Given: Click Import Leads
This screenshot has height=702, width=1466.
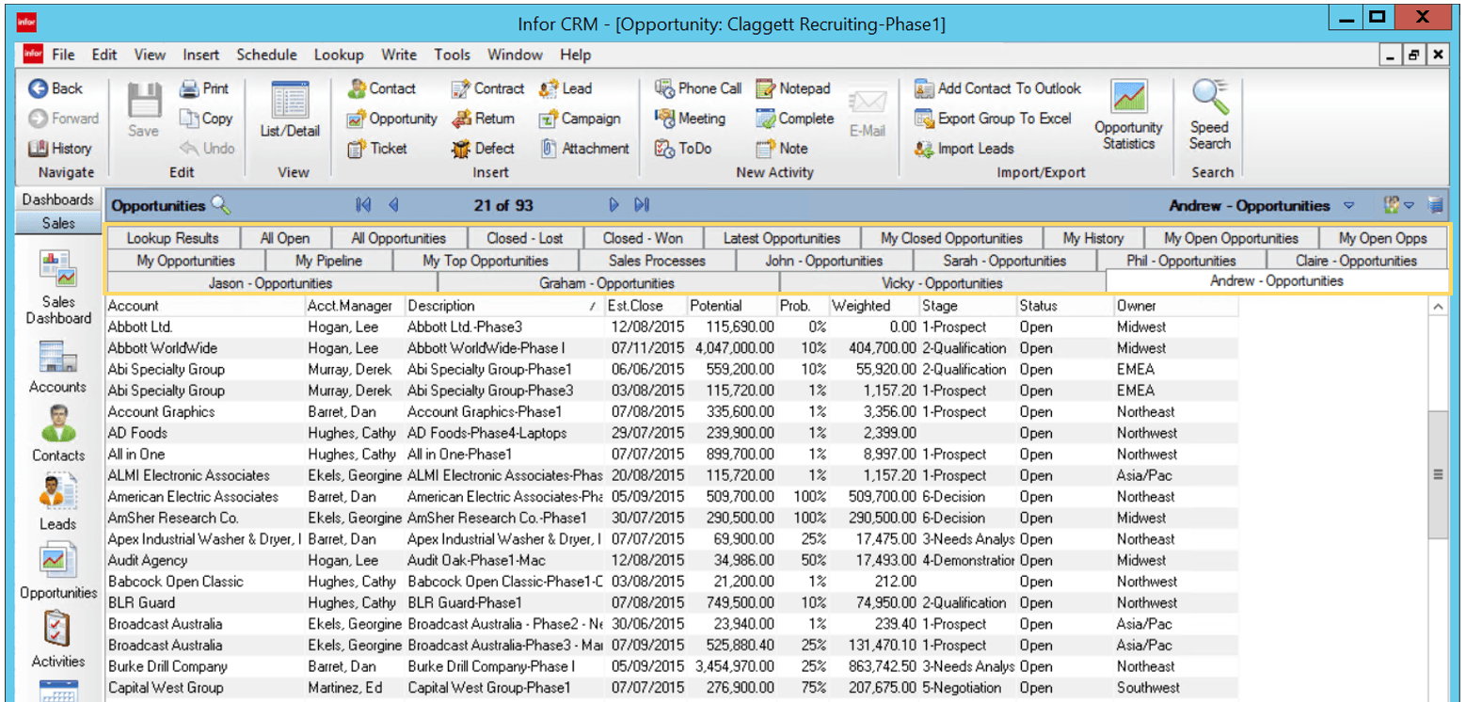Looking at the screenshot, I should point(964,149).
